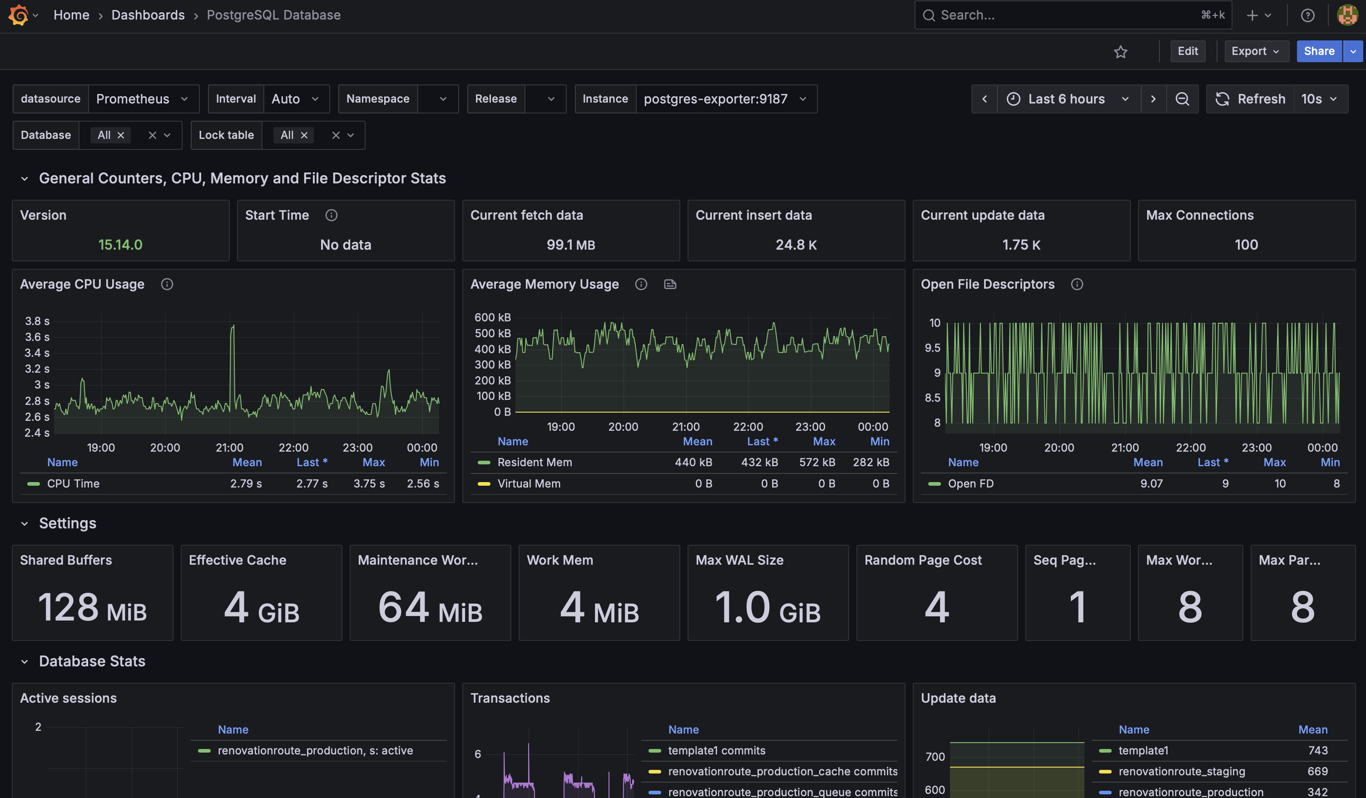Navigate to Dashboards in the breadcrumb
The height and width of the screenshot is (798, 1366).
click(x=148, y=15)
